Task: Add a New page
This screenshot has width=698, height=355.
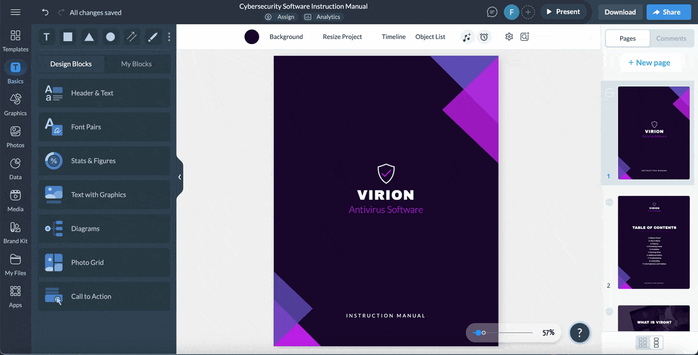Action: [x=649, y=63]
